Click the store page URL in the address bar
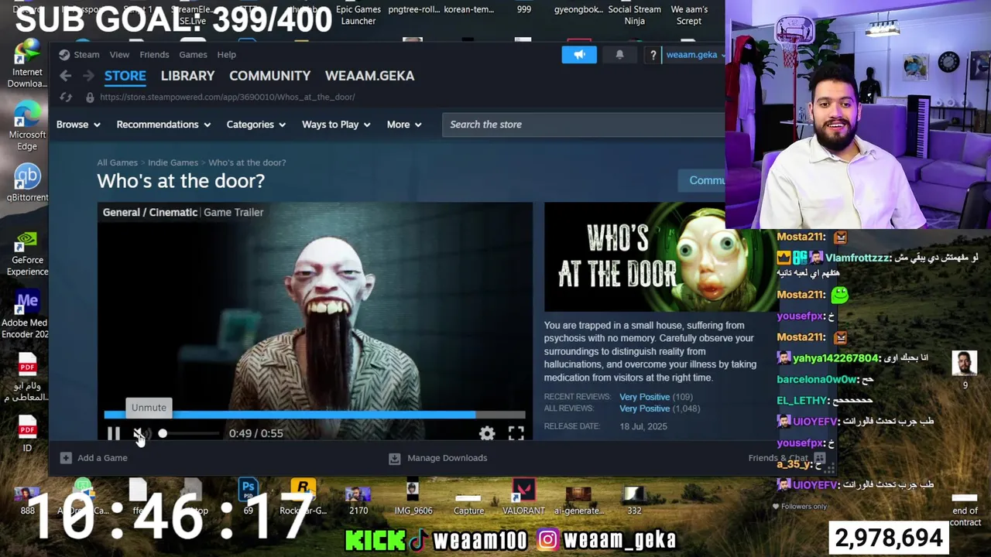The height and width of the screenshot is (557, 991). click(227, 97)
